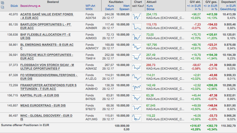Select the quantity 156,715
This screenshot has width=237, height=133.
12,95
